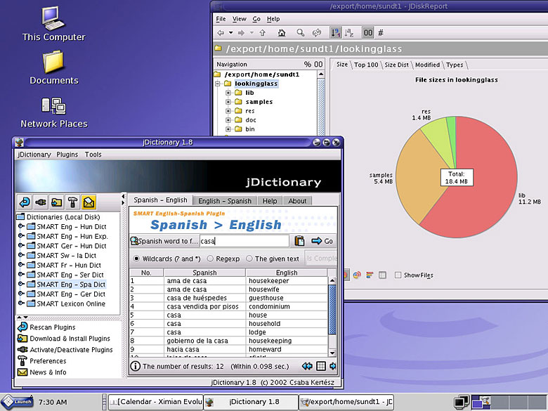The image size is (548, 411).
Task: Select Regexp search mode
Action: (210, 259)
